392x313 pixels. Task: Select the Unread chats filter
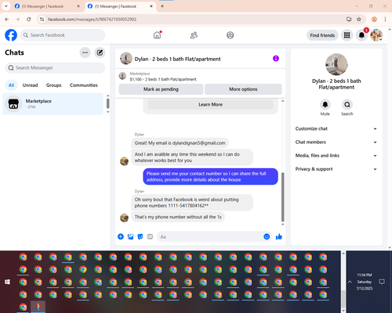30,85
